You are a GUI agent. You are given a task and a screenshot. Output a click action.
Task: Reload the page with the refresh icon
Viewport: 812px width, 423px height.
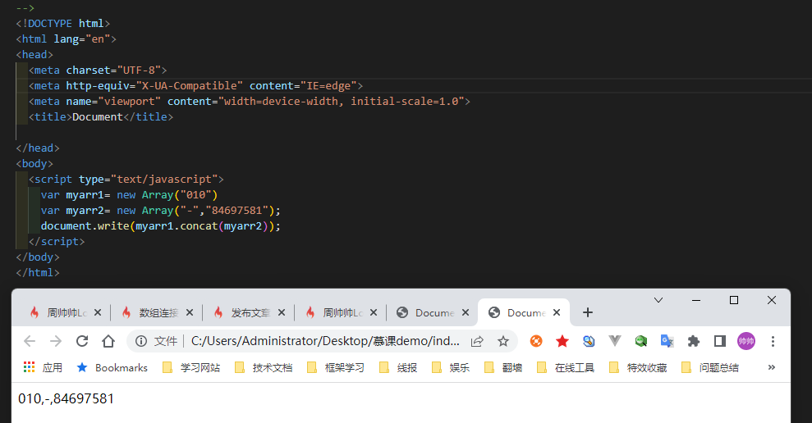pyautogui.click(x=82, y=341)
